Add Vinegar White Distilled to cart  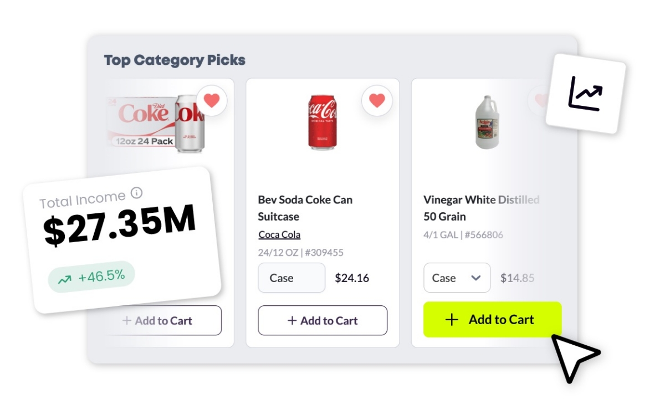point(492,320)
